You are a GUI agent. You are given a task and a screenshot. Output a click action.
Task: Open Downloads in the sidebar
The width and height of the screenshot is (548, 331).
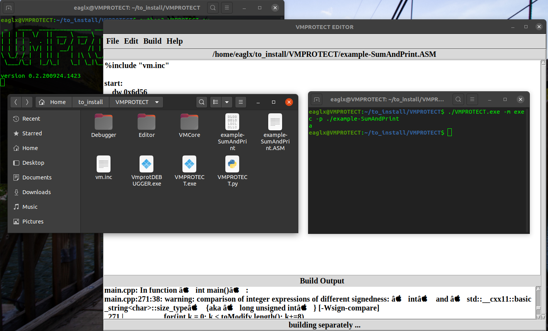[44, 192]
